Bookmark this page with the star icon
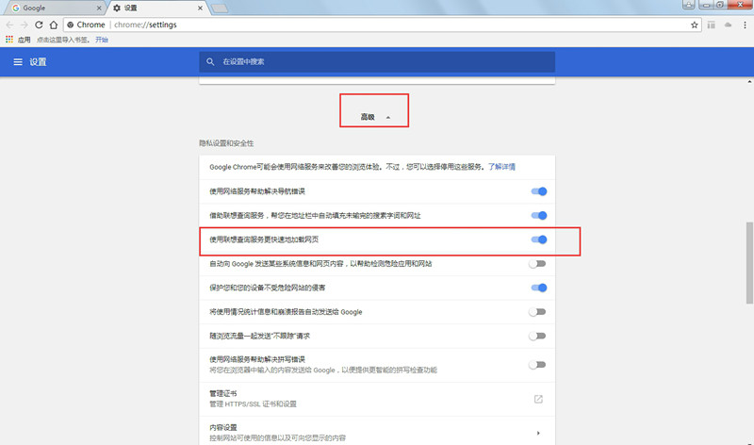The image size is (754, 445). click(x=694, y=25)
